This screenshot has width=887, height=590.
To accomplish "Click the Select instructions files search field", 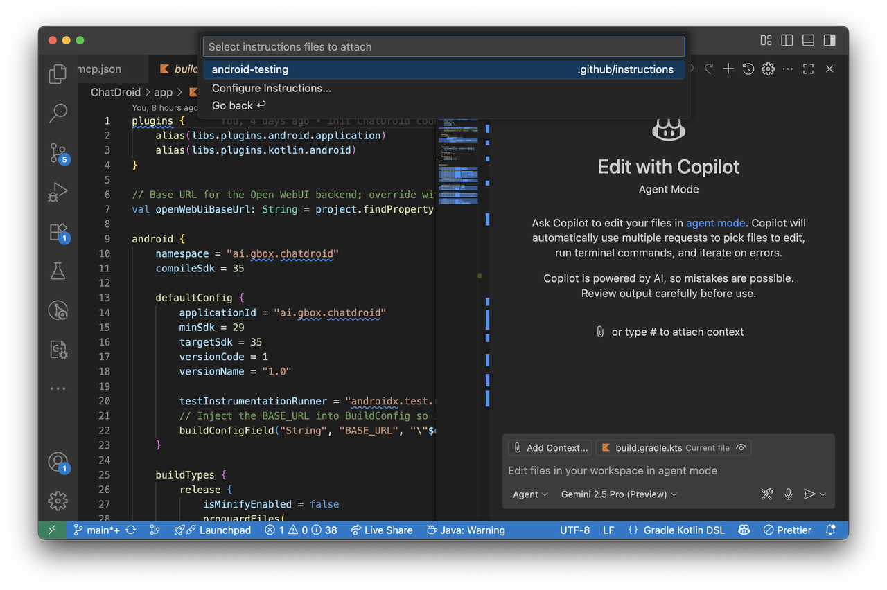I will [x=443, y=46].
